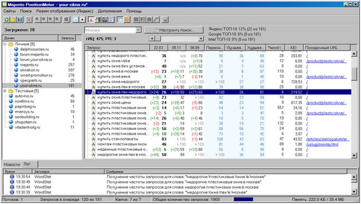Select oknakon.ru in the domain tree
Viewport: 361px width, 204px height.
[30, 70]
